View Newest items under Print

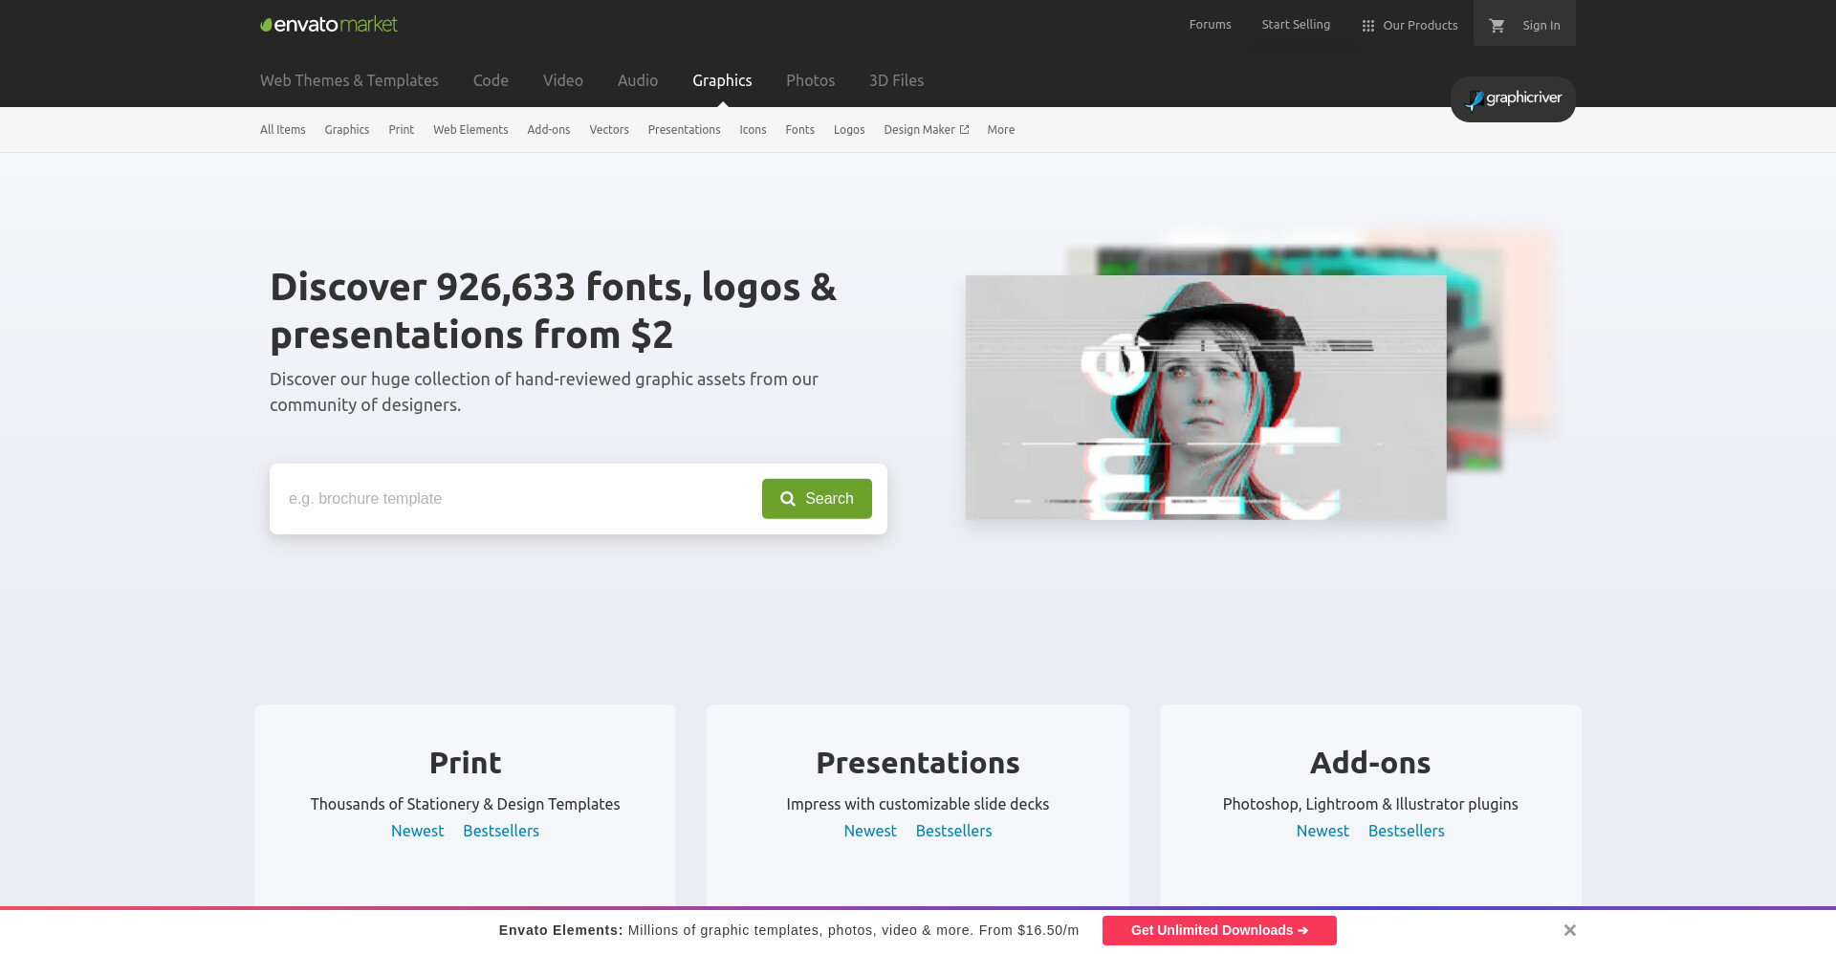[417, 832]
